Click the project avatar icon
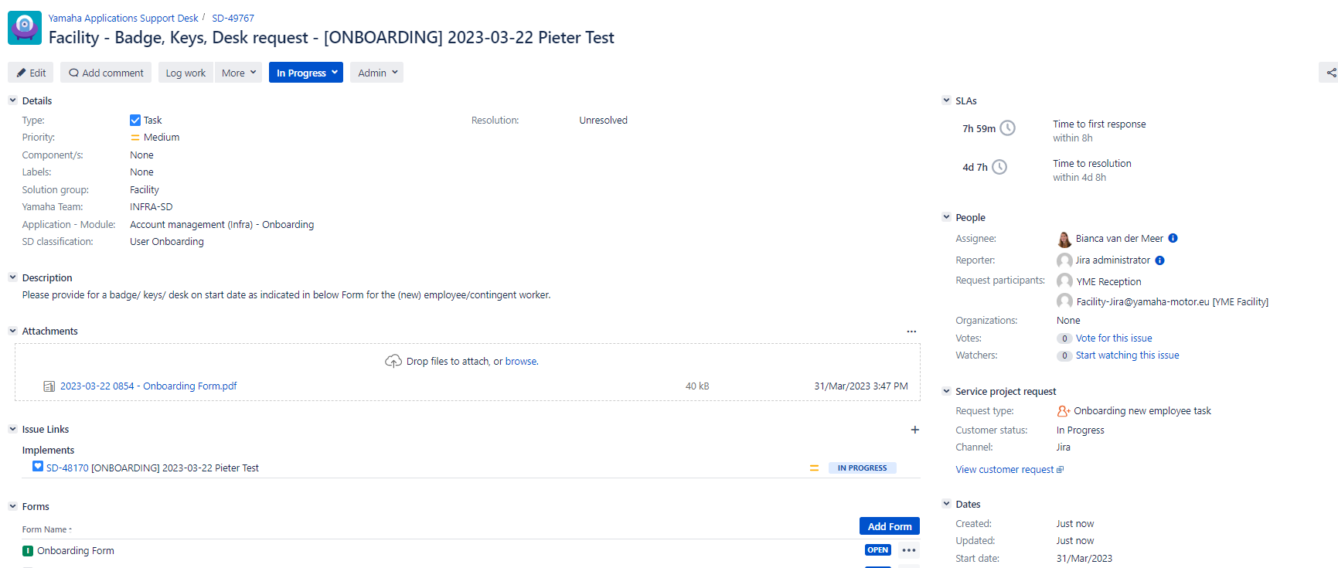1338x568 pixels. click(25, 28)
